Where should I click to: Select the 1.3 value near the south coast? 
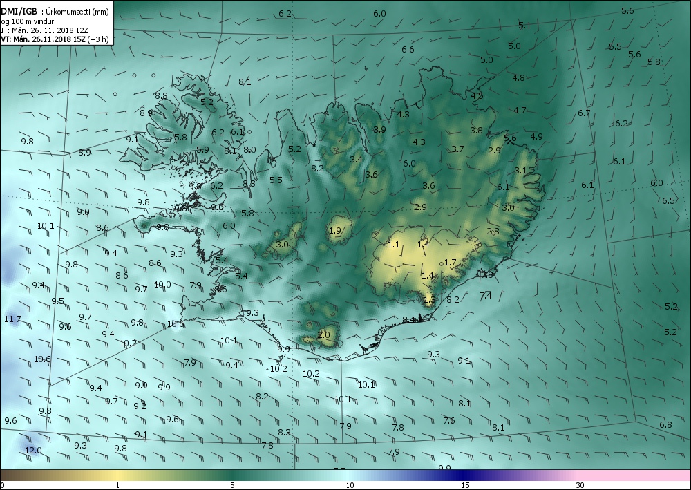click(429, 300)
